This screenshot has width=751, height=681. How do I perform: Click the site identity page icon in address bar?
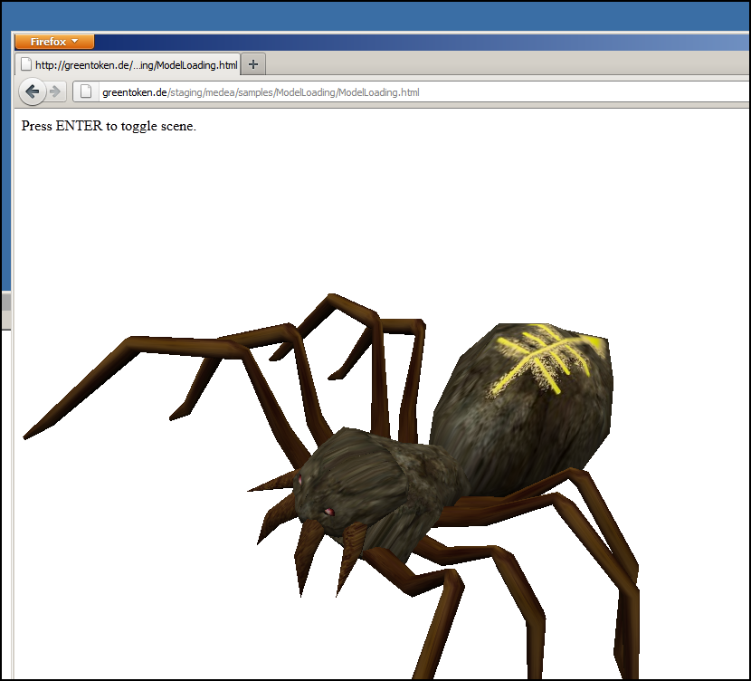click(86, 91)
